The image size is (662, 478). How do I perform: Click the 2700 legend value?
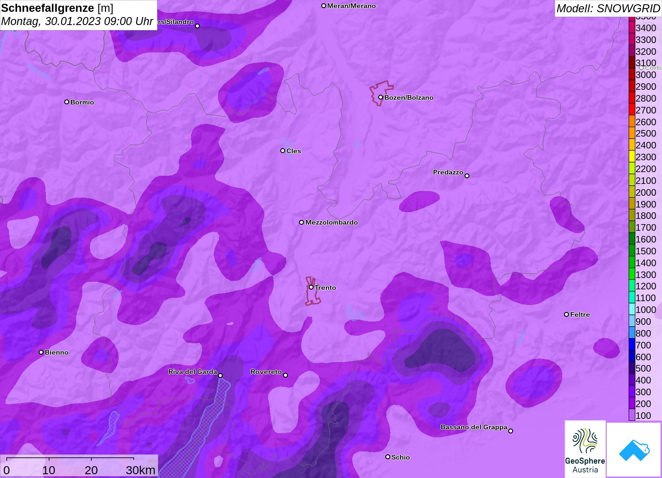646,110
